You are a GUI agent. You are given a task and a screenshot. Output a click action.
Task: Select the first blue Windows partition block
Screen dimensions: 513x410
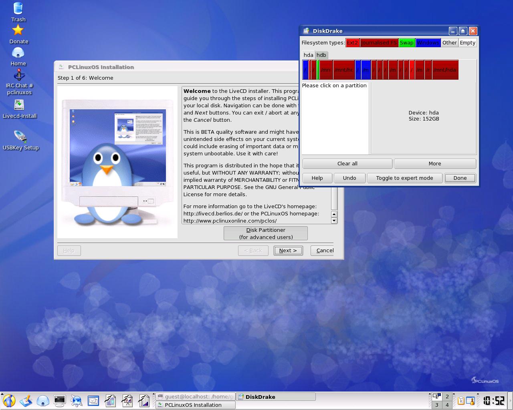click(305, 70)
